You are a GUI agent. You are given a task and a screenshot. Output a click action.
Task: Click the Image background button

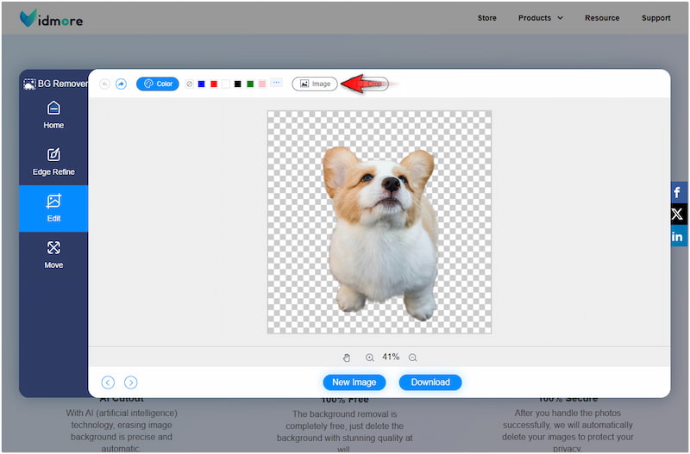click(x=315, y=84)
